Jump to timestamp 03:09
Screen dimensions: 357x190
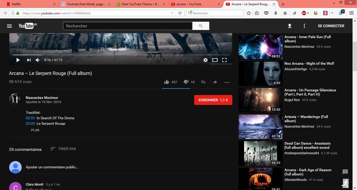click(x=30, y=123)
